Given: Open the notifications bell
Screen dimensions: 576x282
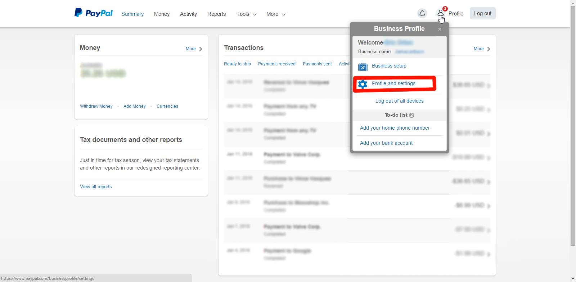Looking at the screenshot, I should click(422, 13).
